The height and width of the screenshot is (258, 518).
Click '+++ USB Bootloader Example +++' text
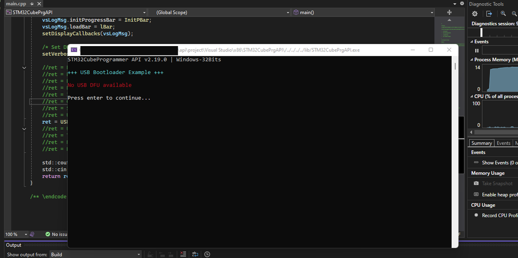(x=115, y=72)
